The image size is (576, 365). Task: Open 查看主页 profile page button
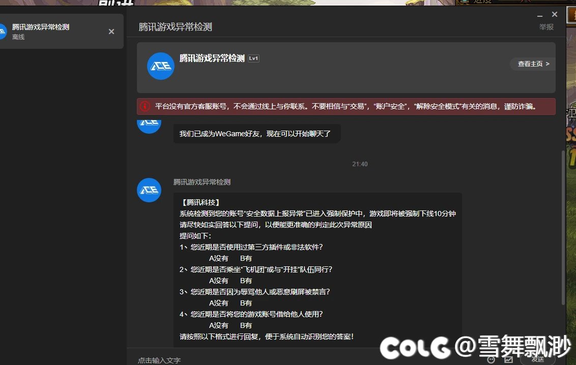[x=533, y=64]
